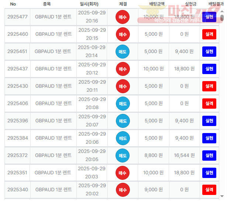
Task: Click the 매수 badge for bet 2925340
Action: click(x=123, y=190)
